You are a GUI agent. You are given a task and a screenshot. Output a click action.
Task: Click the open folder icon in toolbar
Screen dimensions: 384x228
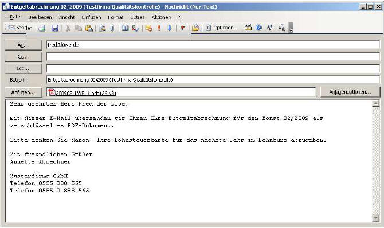[x=195, y=28]
